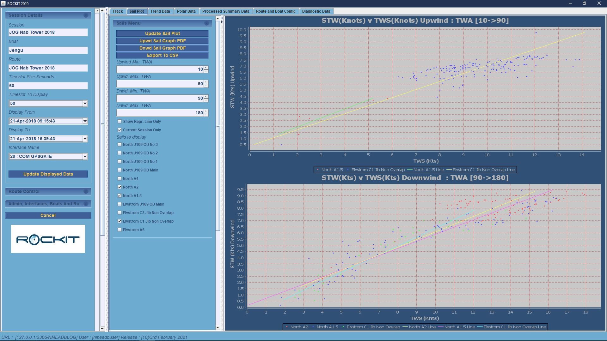Collapse the Sails Menu panel

(206, 23)
